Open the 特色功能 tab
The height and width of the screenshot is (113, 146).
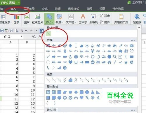(118, 9)
